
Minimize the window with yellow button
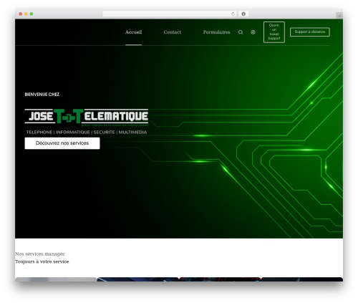click(26, 14)
